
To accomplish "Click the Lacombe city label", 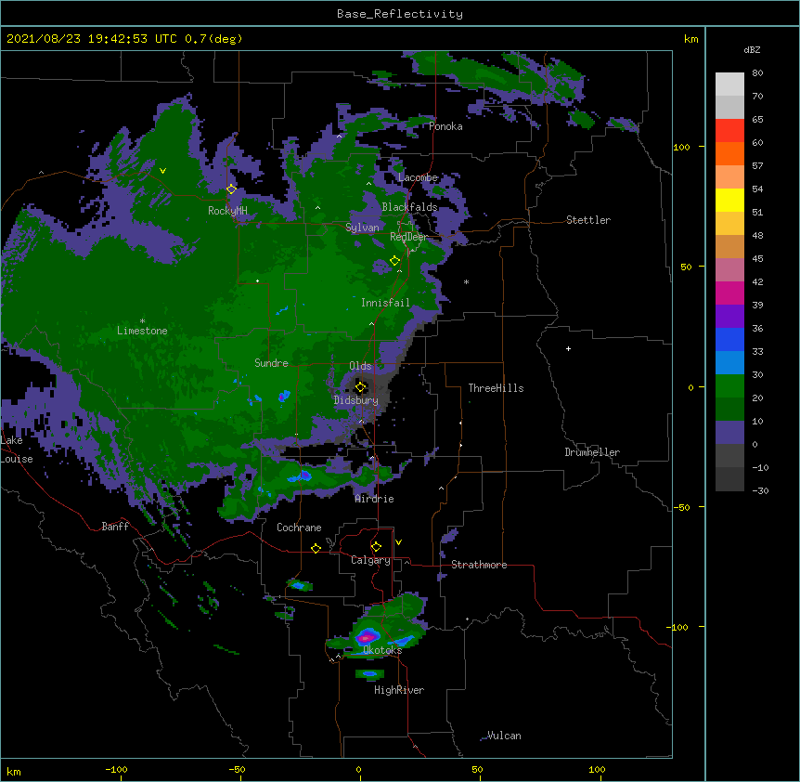I will tap(418, 177).
